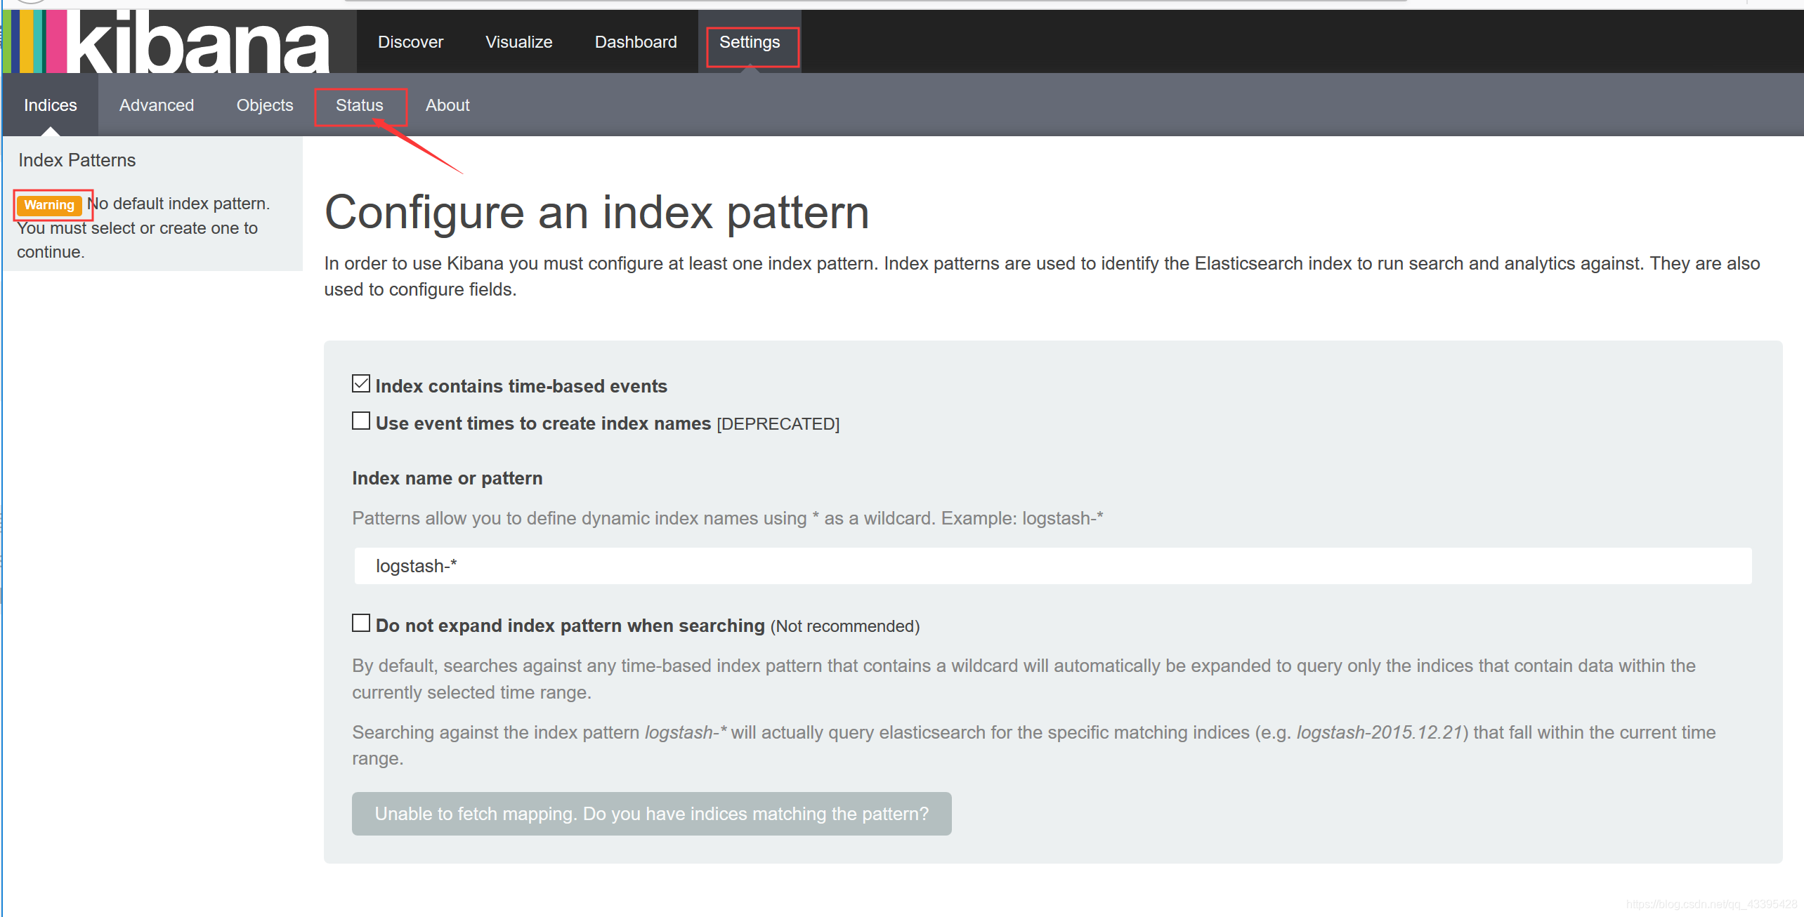This screenshot has width=1804, height=917.
Task: Click the Index Patterns sidebar heading
Action: [77, 161]
